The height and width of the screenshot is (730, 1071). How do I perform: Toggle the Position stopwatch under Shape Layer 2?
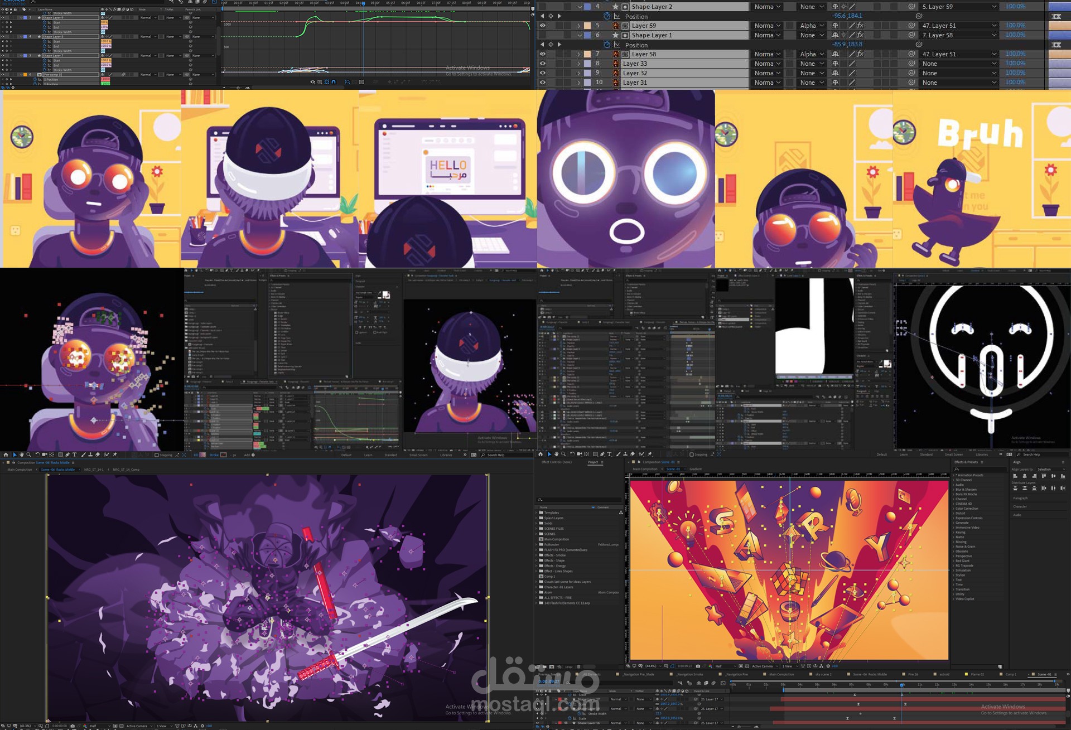coord(607,17)
